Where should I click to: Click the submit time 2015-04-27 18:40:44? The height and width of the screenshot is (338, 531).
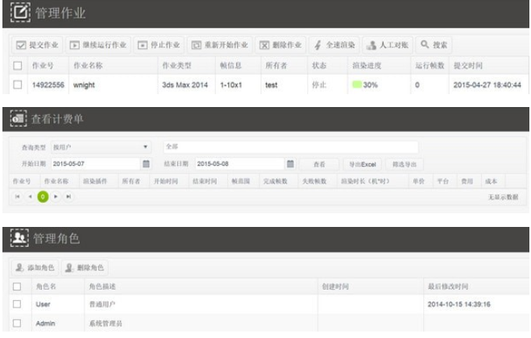(x=487, y=85)
